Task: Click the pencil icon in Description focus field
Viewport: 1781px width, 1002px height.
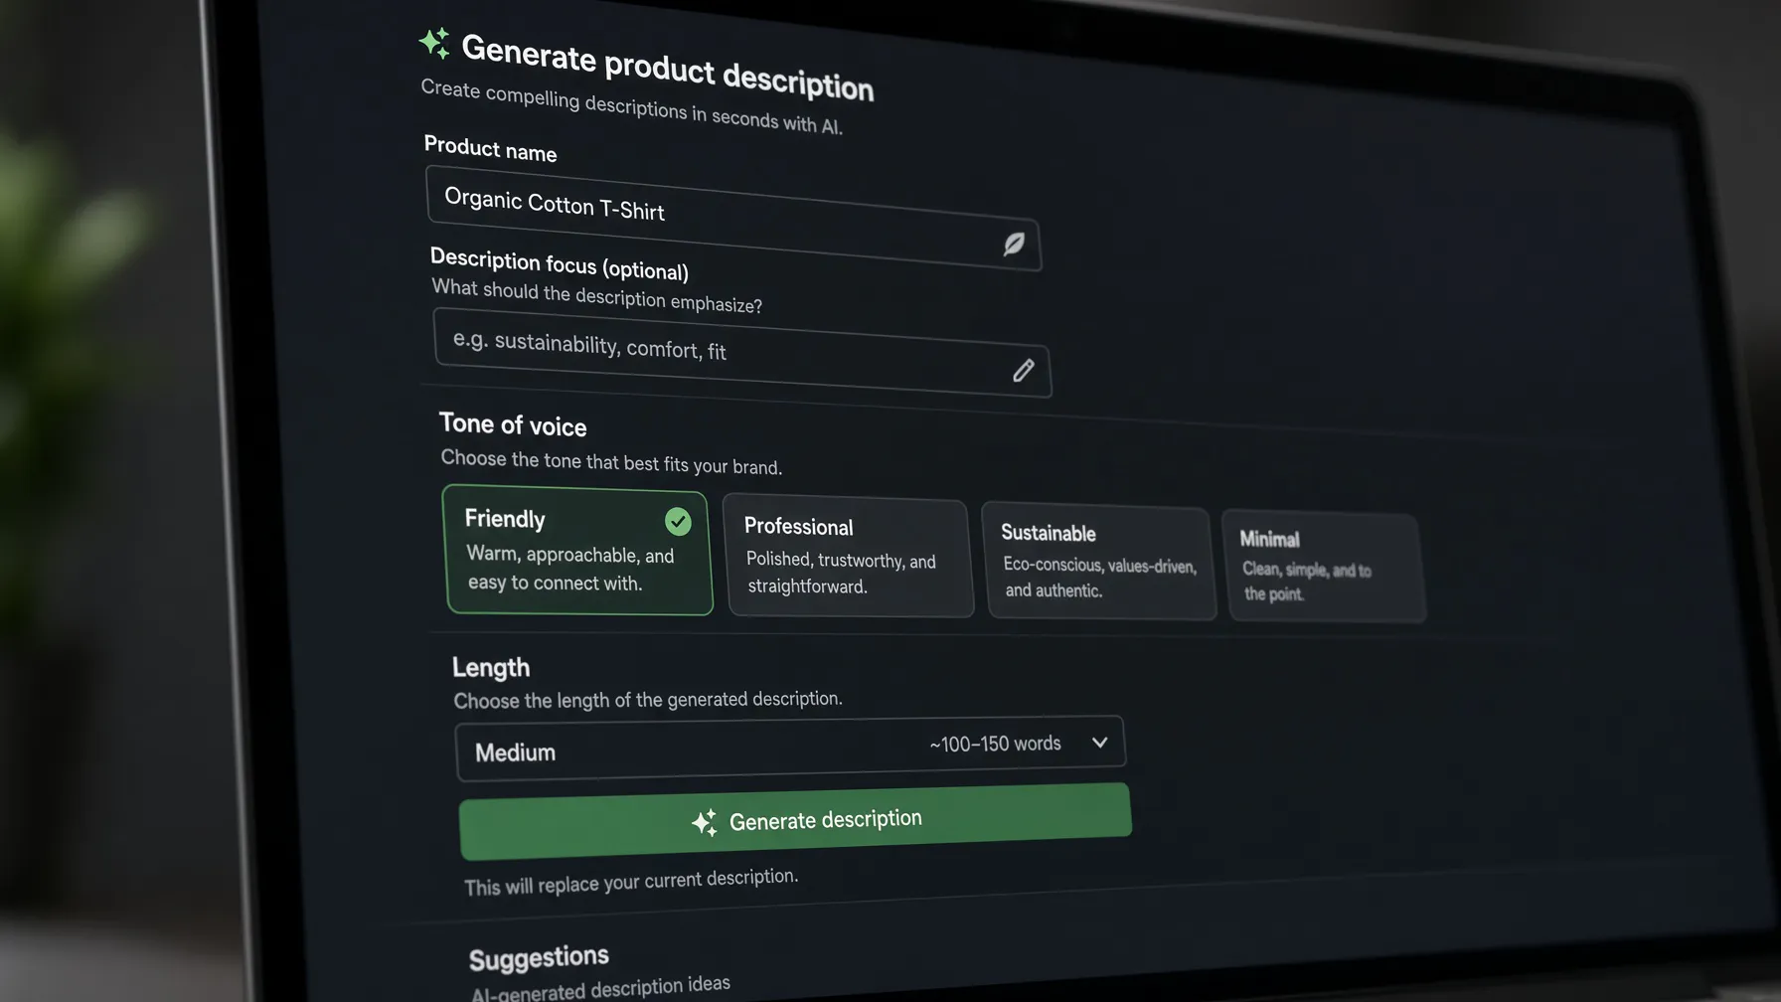Action: [x=1024, y=371]
